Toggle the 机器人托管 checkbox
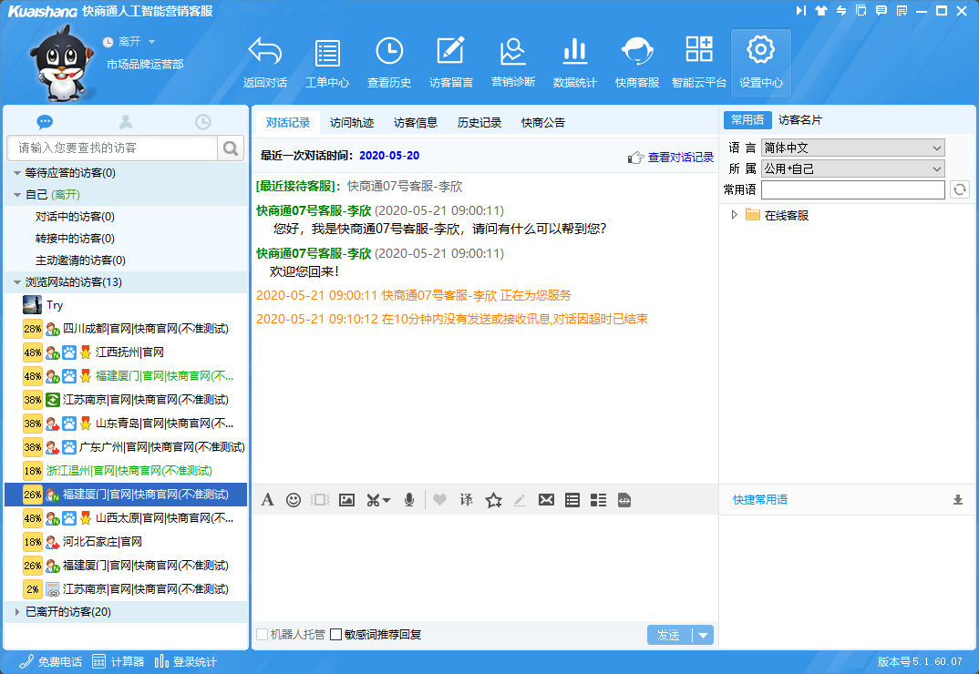This screenshot has height=674, width=979. (263, 635)
